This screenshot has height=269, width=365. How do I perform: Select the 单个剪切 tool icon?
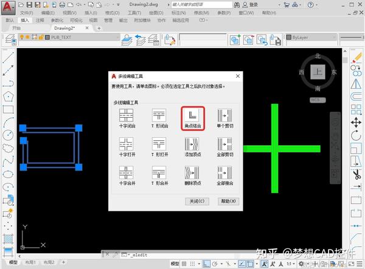click(x=224, y=115)
